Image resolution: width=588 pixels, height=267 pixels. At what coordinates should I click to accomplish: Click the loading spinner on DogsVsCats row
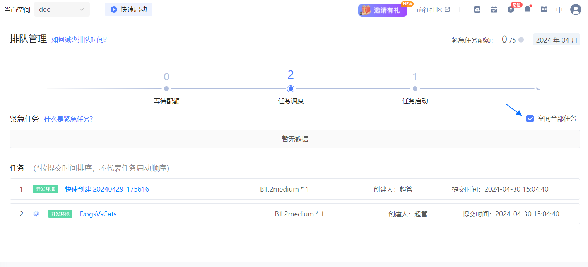click(x=36, y=214)
